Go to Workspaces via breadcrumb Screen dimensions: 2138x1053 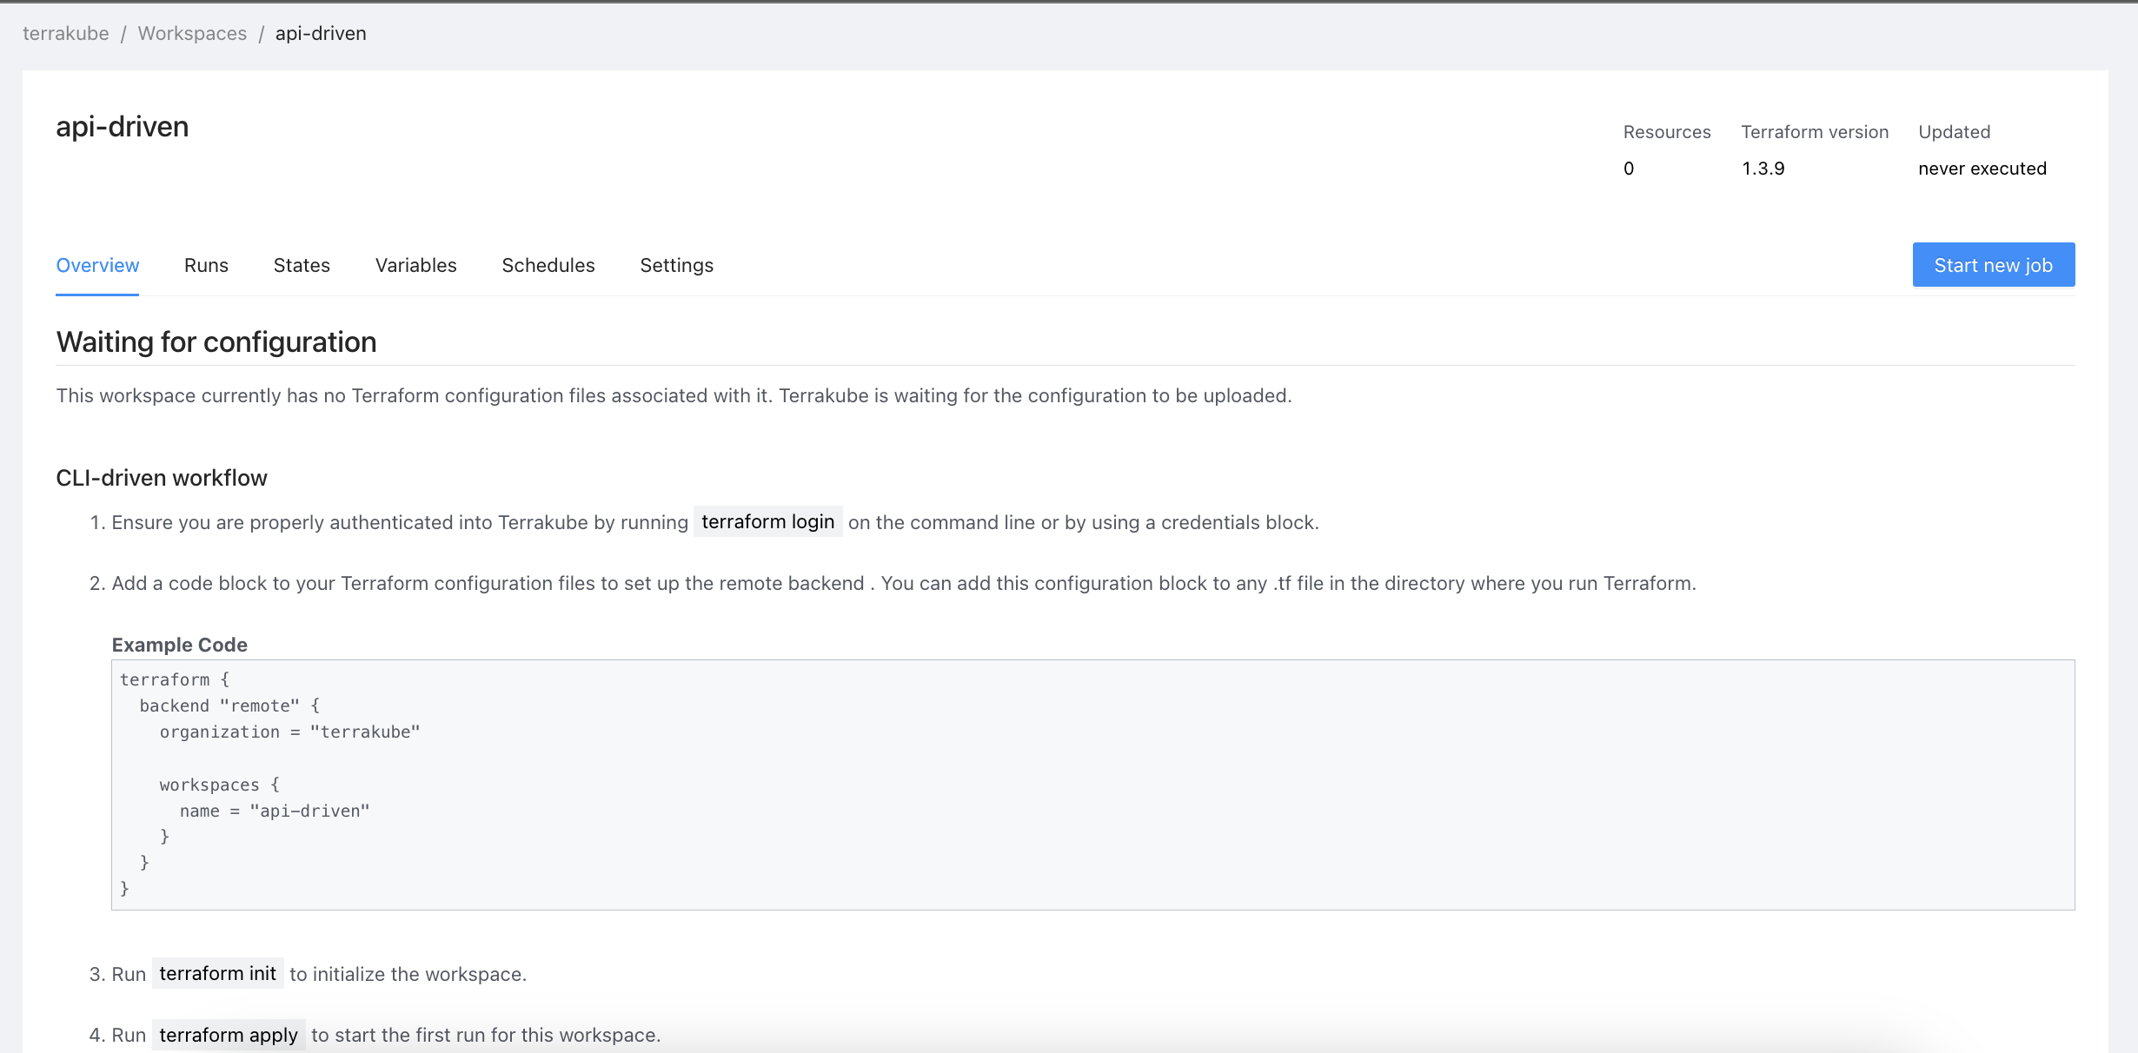[x=192, y=33]
